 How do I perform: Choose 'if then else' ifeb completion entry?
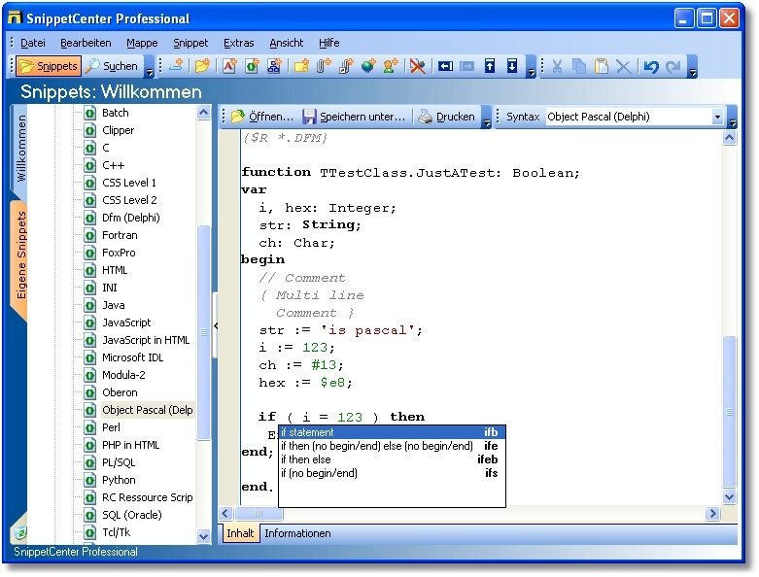pos(392,459)
